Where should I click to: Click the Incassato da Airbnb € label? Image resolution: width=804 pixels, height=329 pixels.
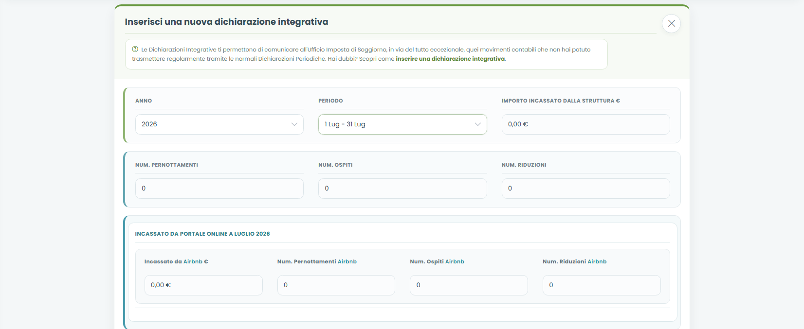point(176,261)
